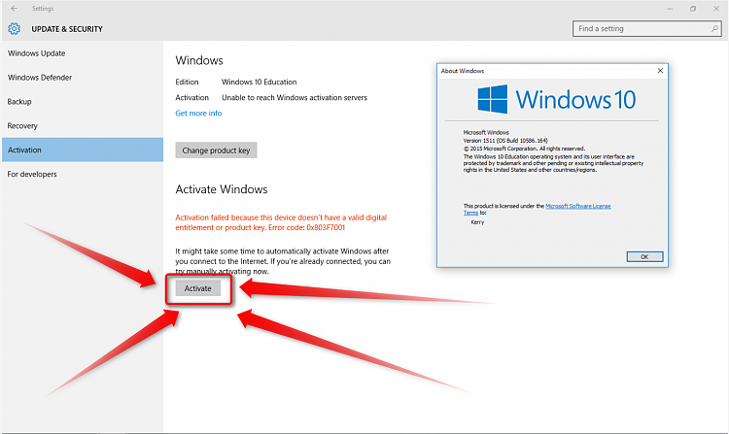Click the Activate button

coord(198,288)
